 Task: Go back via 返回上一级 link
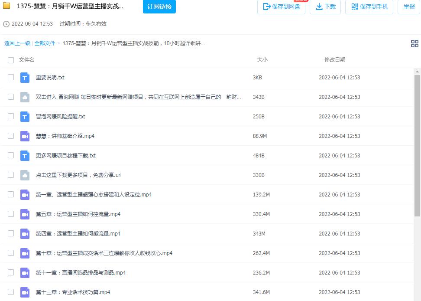point(17,43)
